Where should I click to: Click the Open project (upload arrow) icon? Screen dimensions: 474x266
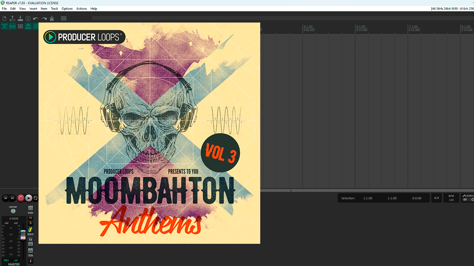coord(12,18)
